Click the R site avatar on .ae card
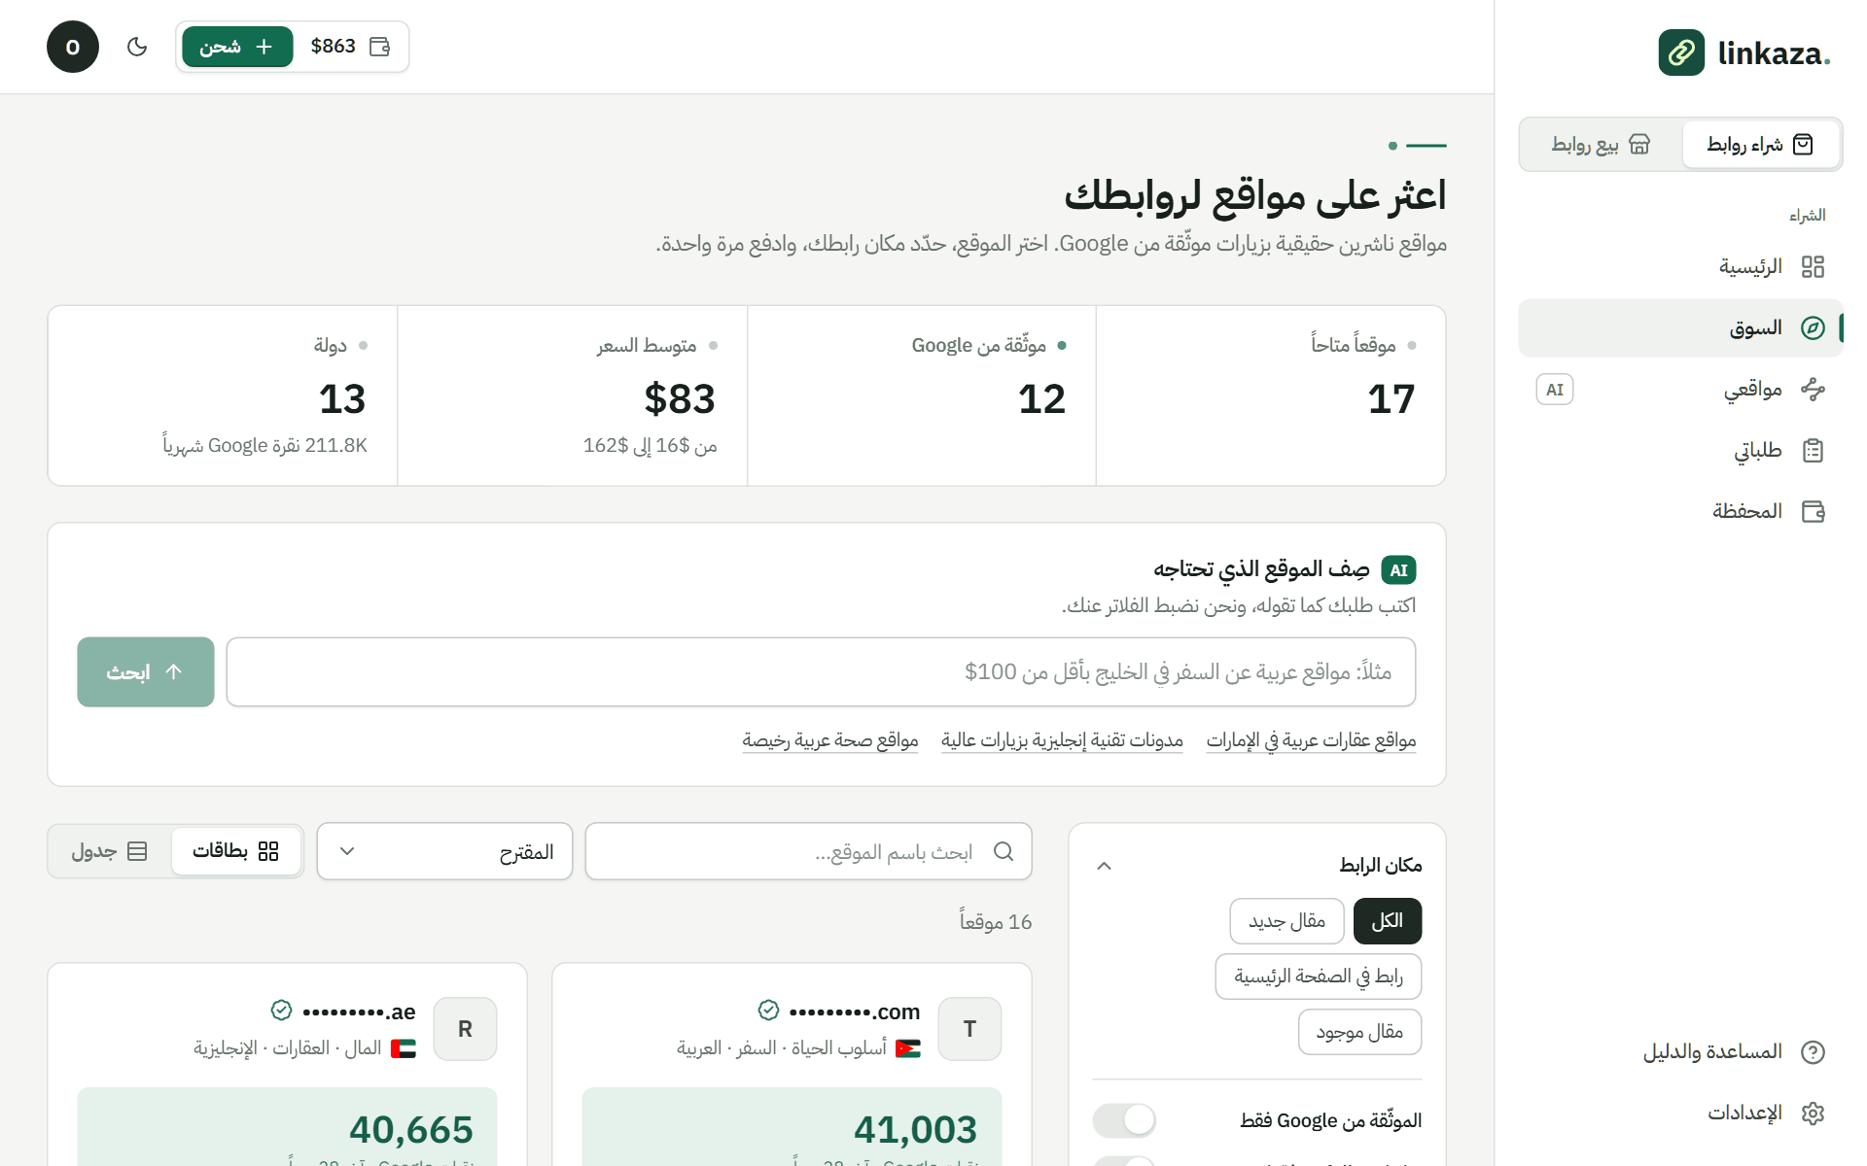The width and height of the screenshot is (1867, 1166). 465,1029
